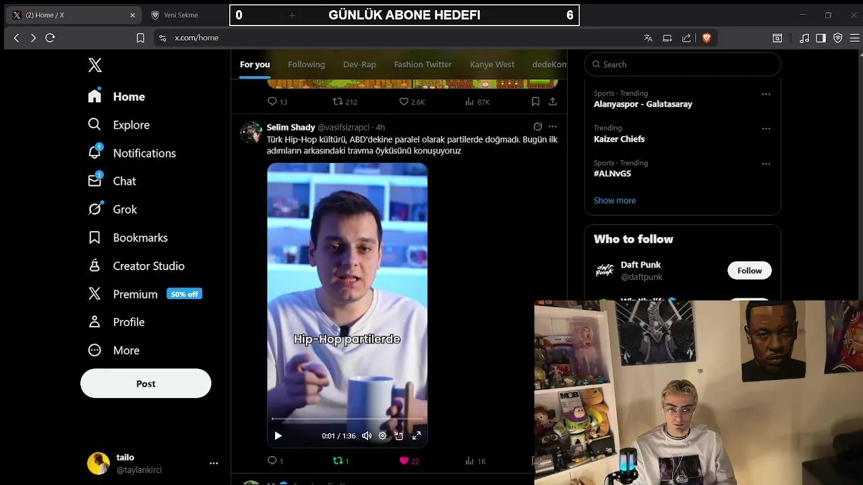Image resolution: width=863 pixels, height=485 pixels.
Task: Open Home from the sidebar
Action: coord(116,96)
